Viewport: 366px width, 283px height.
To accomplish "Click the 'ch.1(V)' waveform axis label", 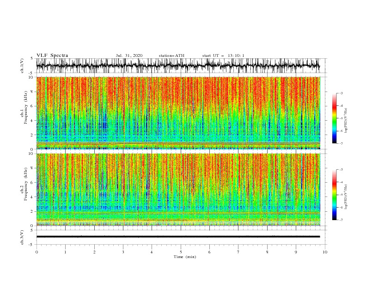I will (22, 66).
